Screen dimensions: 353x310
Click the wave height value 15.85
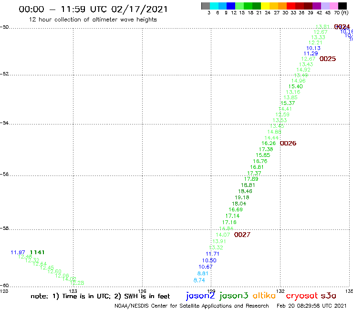click(263, 155)
